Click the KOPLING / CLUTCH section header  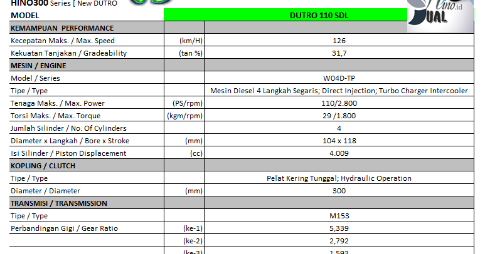(x=43, y=166)
